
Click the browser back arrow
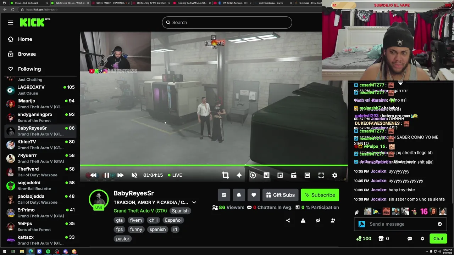5,10
